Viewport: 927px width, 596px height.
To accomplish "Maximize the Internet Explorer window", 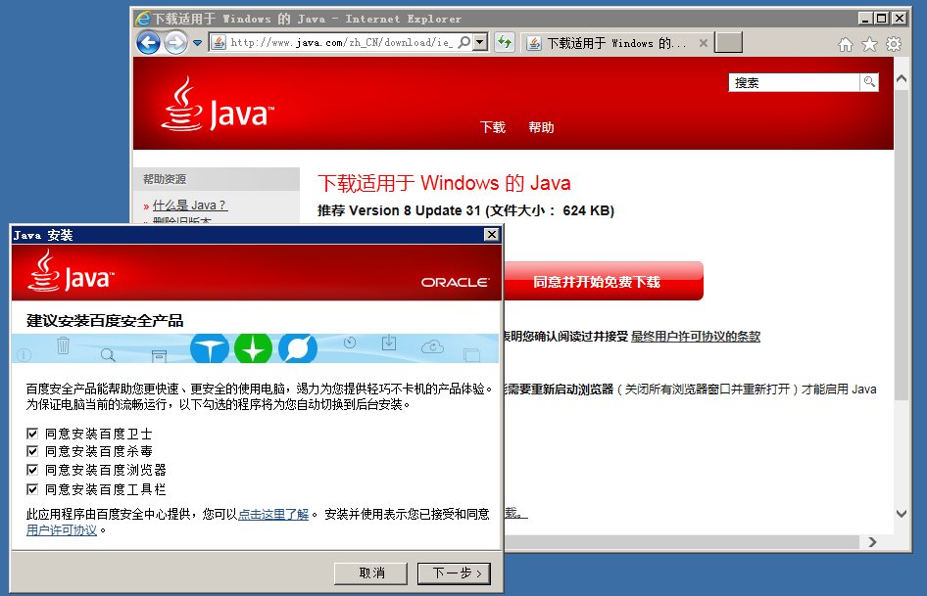I will pos(882,19).
